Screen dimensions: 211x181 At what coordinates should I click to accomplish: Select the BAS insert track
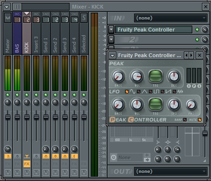tap(17, 33)
